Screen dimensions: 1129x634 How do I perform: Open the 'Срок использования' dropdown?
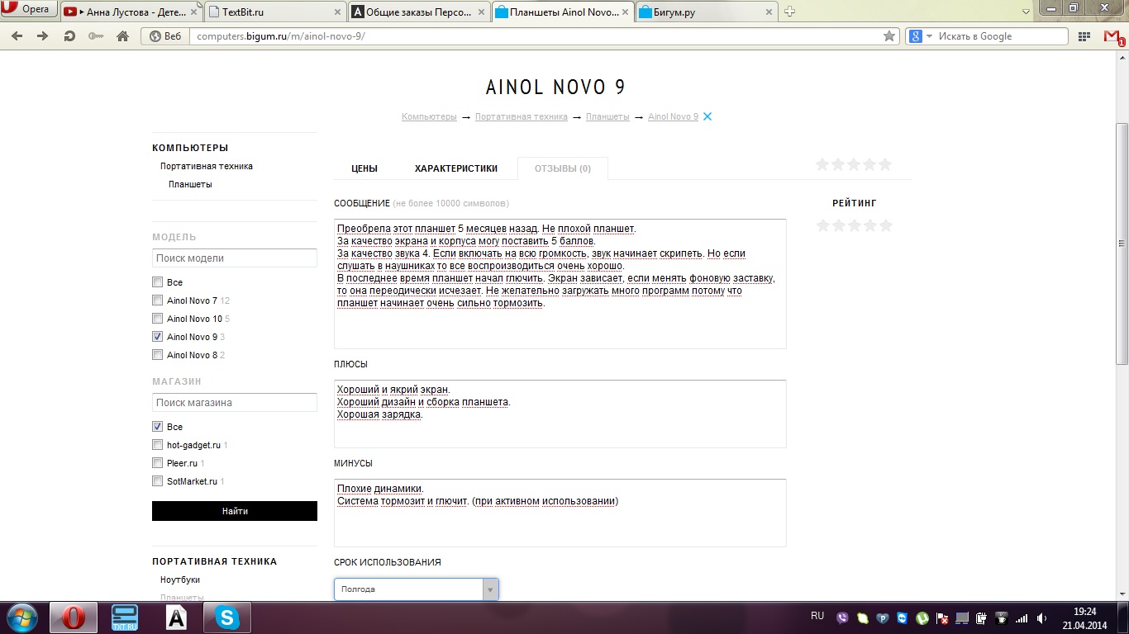point(417,589)
